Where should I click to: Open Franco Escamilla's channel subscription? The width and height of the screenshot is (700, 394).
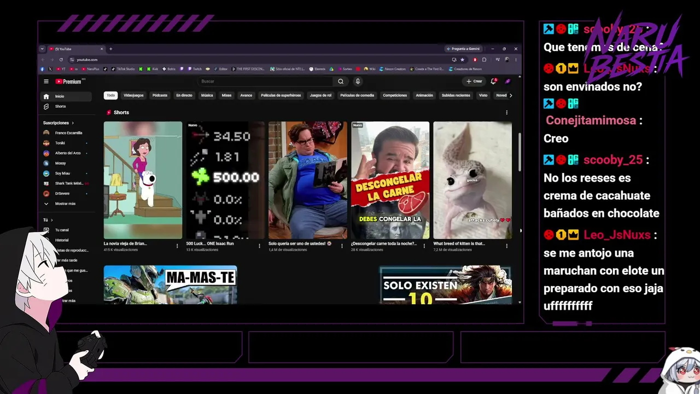click(x=67, y=133)
